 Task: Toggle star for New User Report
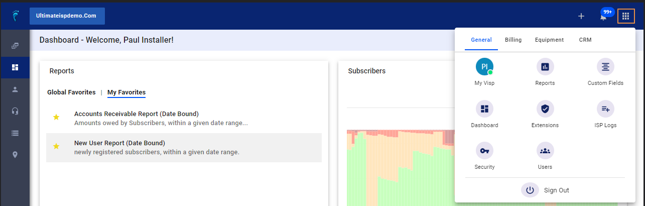[x=56, y=146]
